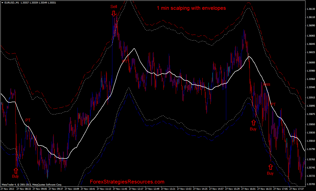
Task: Click price level 1.35895 on the axis
Action: point(310,106)
